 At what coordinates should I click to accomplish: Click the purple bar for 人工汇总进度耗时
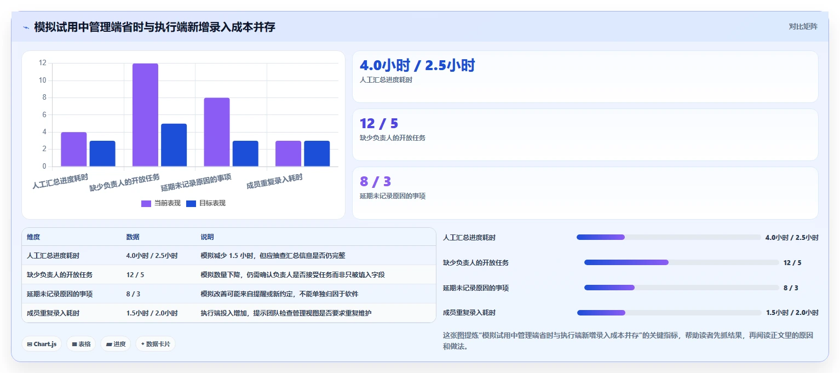(74, 149)
